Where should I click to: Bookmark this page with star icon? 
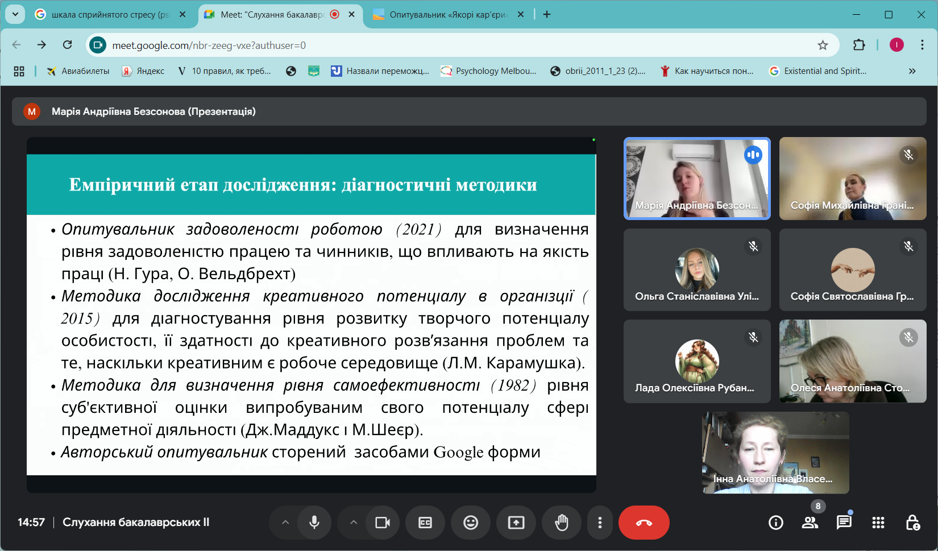pos(823,45)
